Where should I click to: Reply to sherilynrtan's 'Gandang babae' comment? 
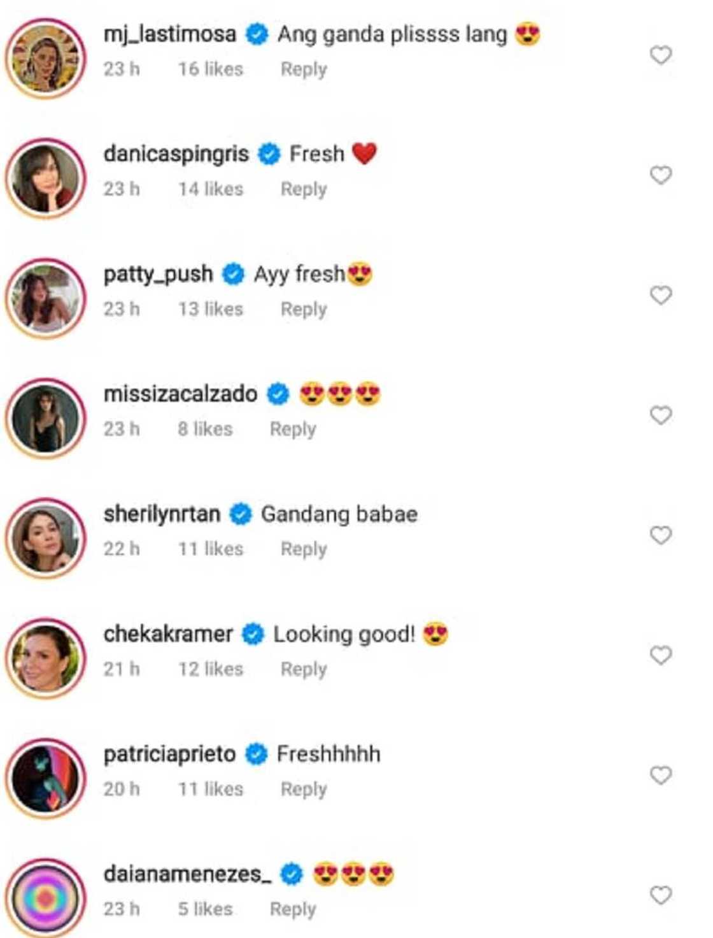305,548
